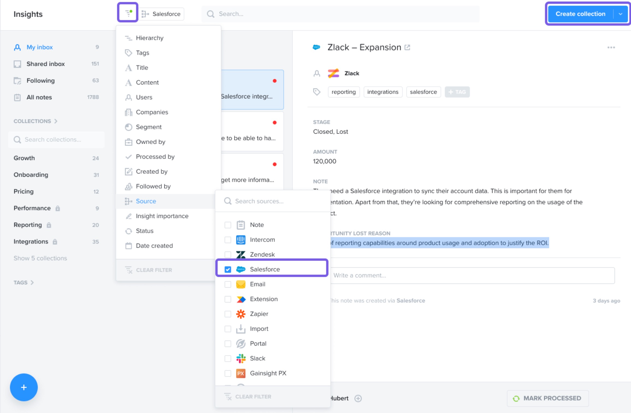Select Processed by filter option
631x413 pixels.
click(x=169, y=157)
